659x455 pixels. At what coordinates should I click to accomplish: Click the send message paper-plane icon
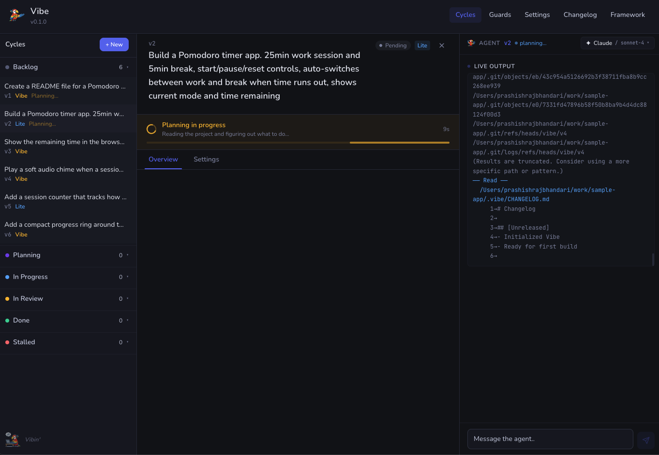[646, 440]
